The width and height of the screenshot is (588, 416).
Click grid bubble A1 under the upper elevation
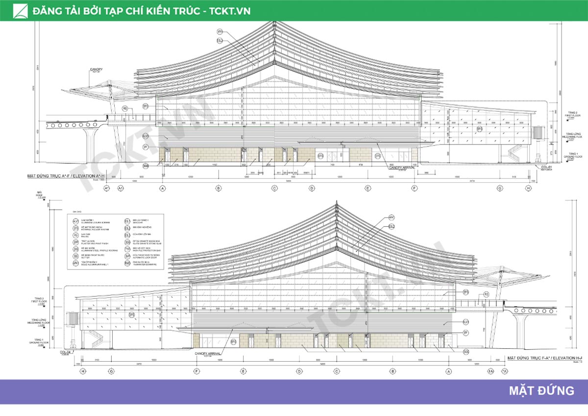pyautogui.click(x=121, y=188)
